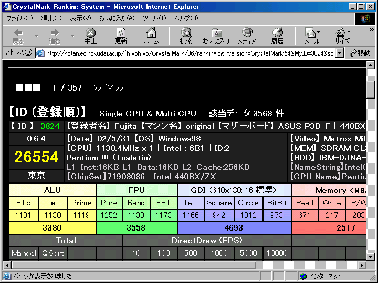
Task: Follow the >> 次 >> next page link
Action: (109, 88)
